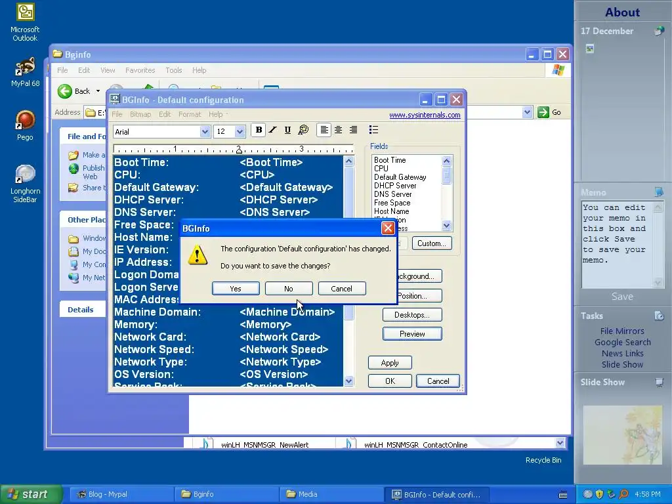
Task: Click the Back button in Bginfo explorer
Action: point(74,91)
